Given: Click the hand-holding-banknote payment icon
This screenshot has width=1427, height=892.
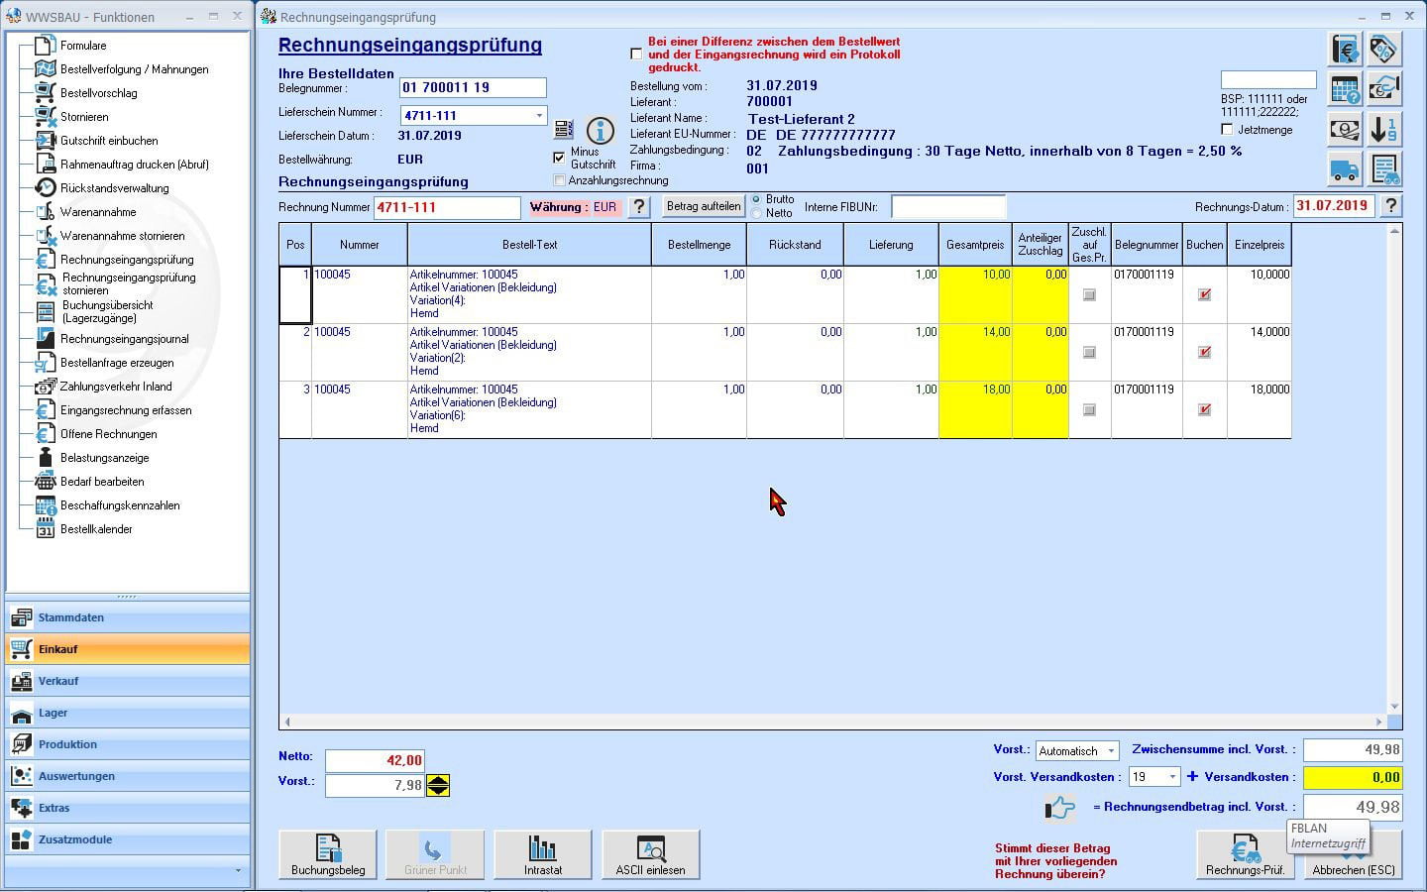Looking at the screenshot, I should point(1383,89).
